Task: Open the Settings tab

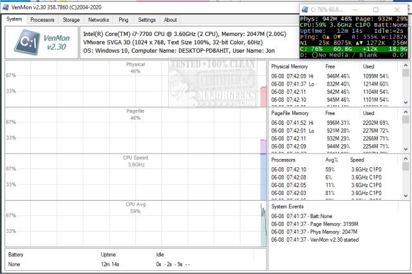Action: 147,20
